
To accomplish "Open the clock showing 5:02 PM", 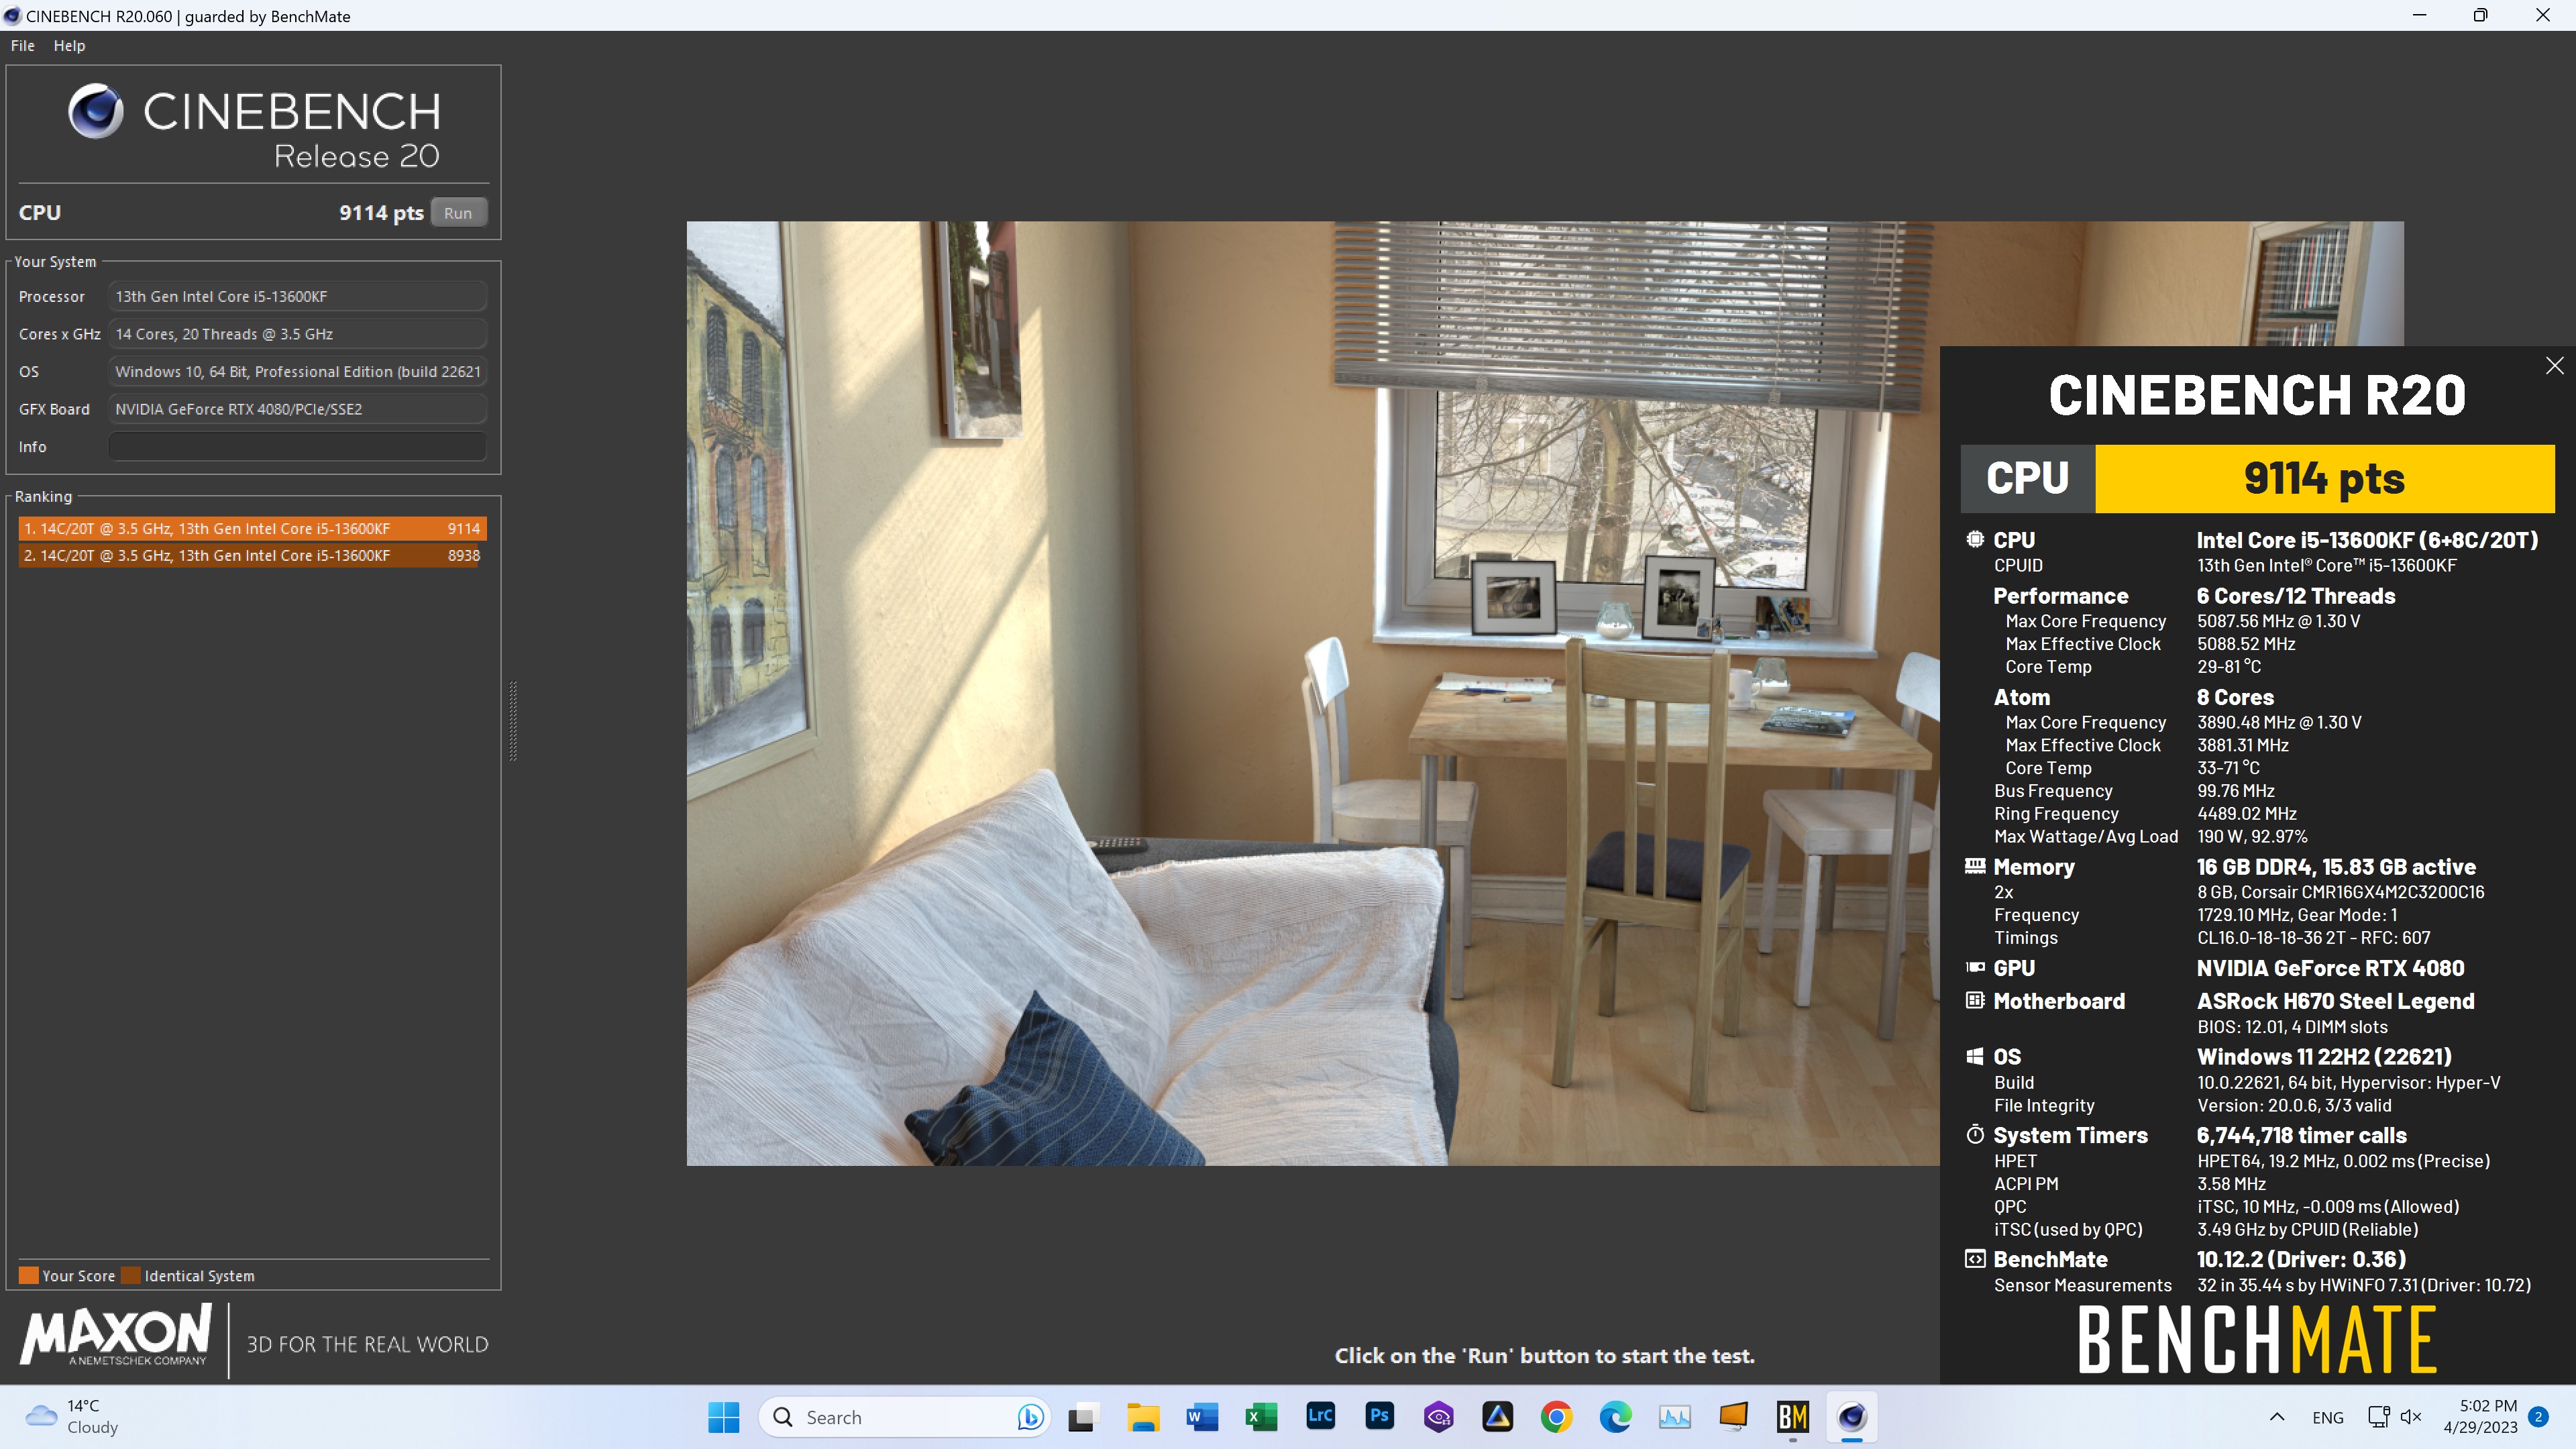I will point(2480,1417).
